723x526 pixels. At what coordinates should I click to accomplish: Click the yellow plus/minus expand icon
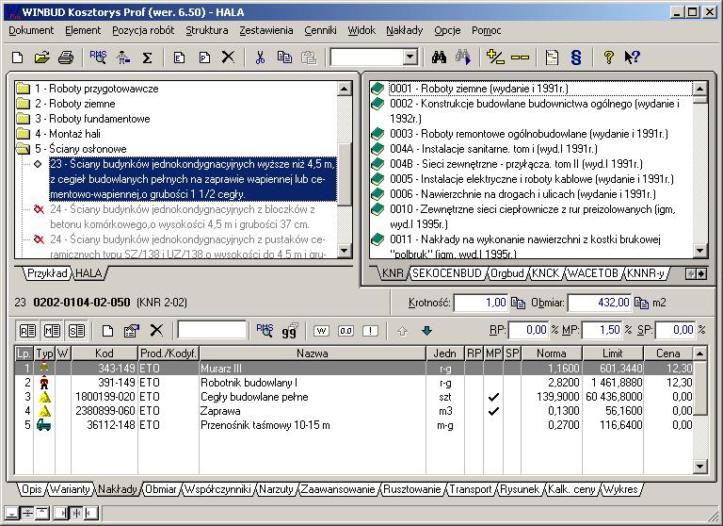[x=495, y=58]
